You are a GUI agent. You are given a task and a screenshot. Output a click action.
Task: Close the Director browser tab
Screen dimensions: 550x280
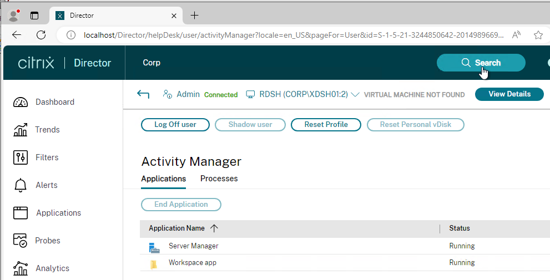pyautogui.click(x=174, y=16)
